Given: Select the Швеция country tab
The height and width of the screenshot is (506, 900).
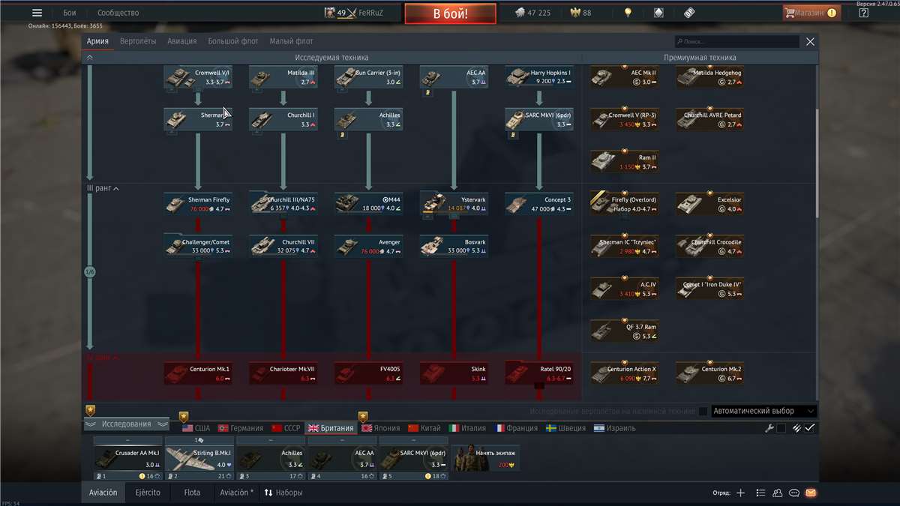Looking at the screenshot, I should (x=566, y=428).
